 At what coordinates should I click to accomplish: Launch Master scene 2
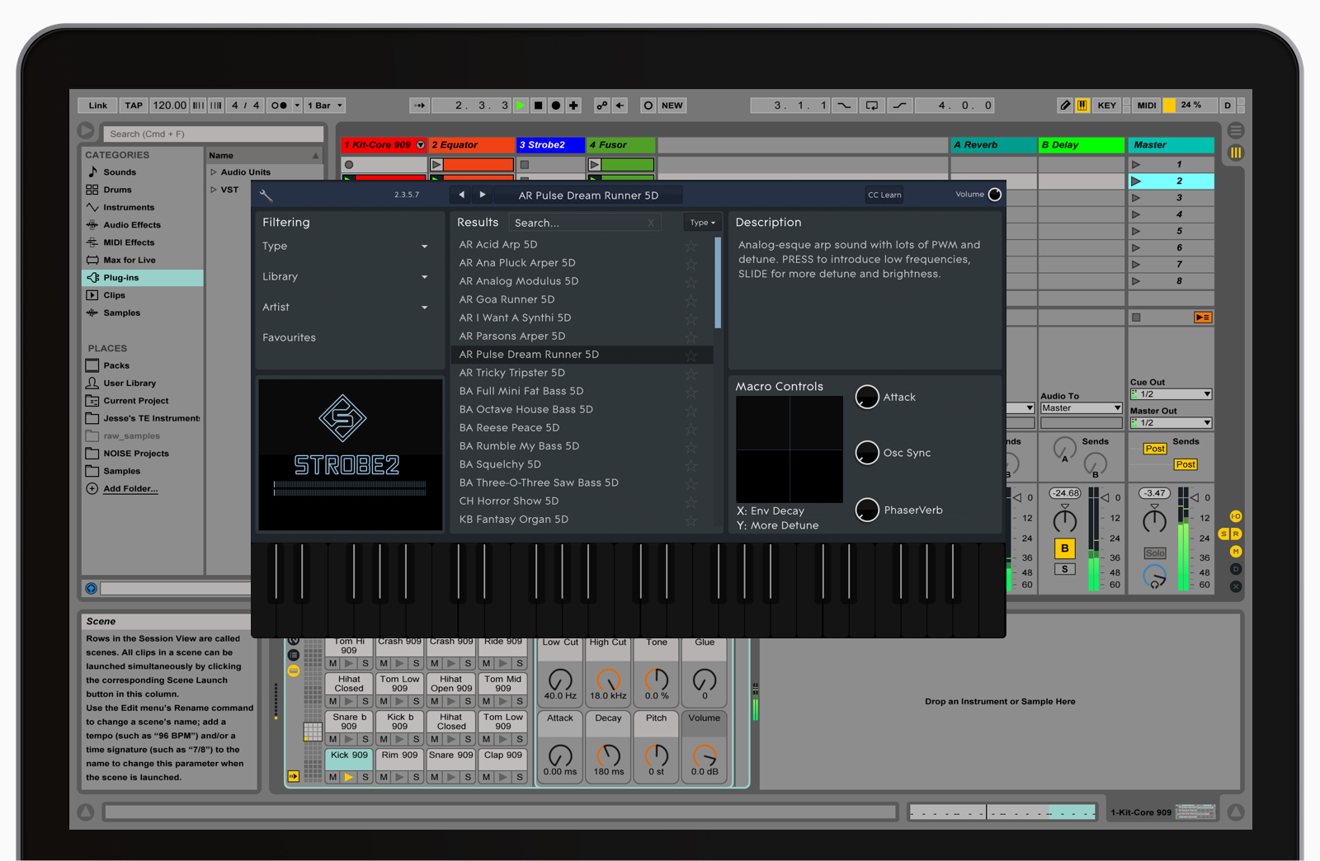[1136, 181]
